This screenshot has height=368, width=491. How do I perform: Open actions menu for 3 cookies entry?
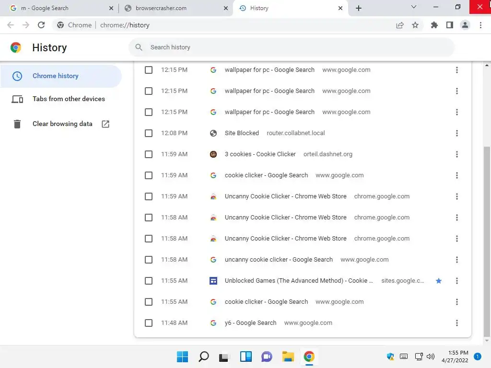tap(457, 154)
